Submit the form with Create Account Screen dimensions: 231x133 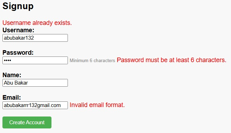[x=27, y=122]
